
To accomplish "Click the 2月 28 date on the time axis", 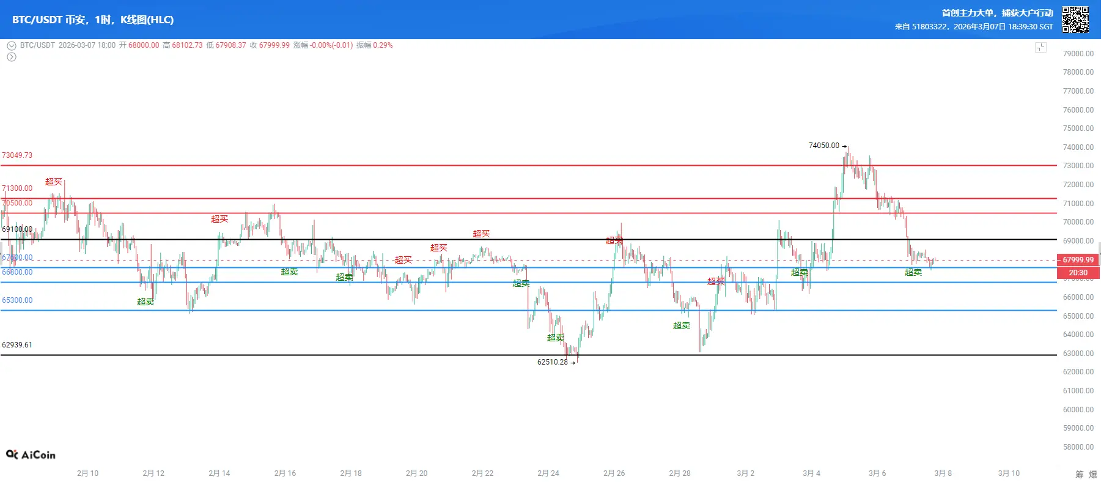I will point(680,473).
